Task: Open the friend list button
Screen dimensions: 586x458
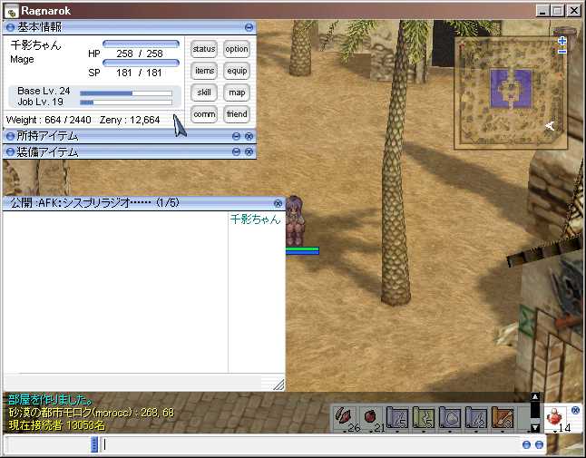Action: click(x=237, y=114)
